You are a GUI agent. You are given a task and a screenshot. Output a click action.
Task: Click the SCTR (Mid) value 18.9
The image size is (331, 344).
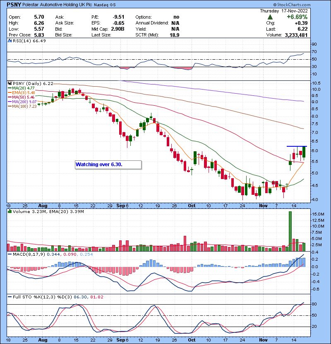[x=175, y=35]
